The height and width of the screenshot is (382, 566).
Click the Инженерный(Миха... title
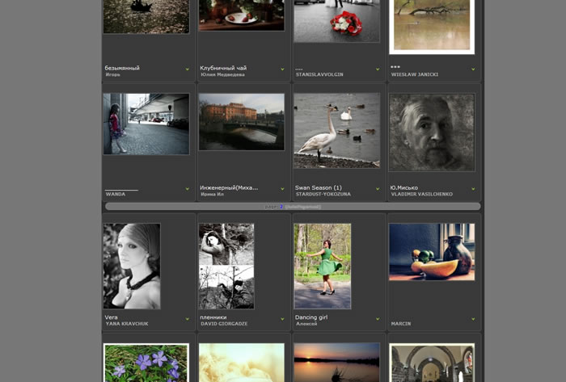pyautogui.click(x=229, y=187)
